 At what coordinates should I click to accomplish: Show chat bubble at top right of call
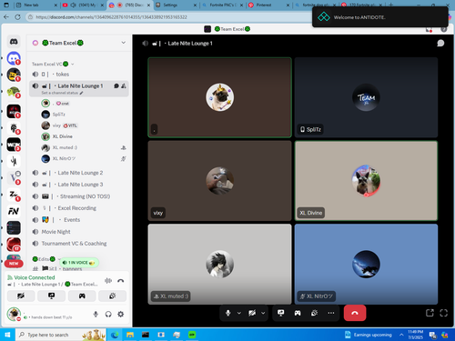[x=440, y=44]
